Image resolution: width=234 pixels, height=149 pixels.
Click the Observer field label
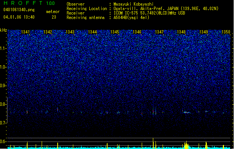[x=76, y=4]
